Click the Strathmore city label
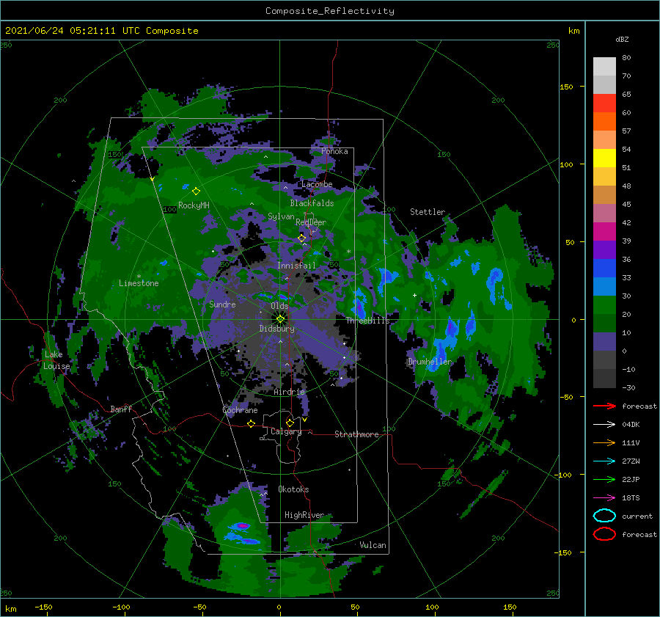660x617 pixels. [356, 434]
